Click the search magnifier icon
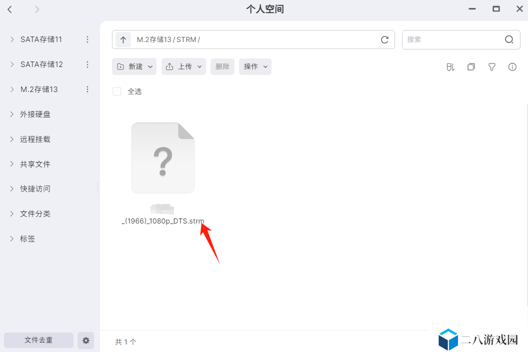 (x=509, y=39)
